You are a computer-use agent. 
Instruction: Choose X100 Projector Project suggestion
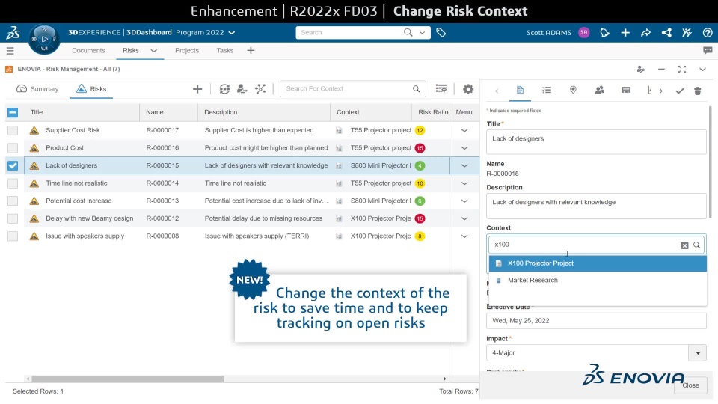pos(598,263)
